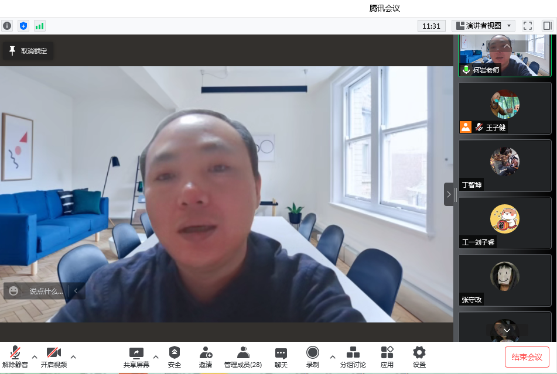The image size is (557, 374).
Task: Open the emoji reaction smiley icon
Action: (13, 291)
